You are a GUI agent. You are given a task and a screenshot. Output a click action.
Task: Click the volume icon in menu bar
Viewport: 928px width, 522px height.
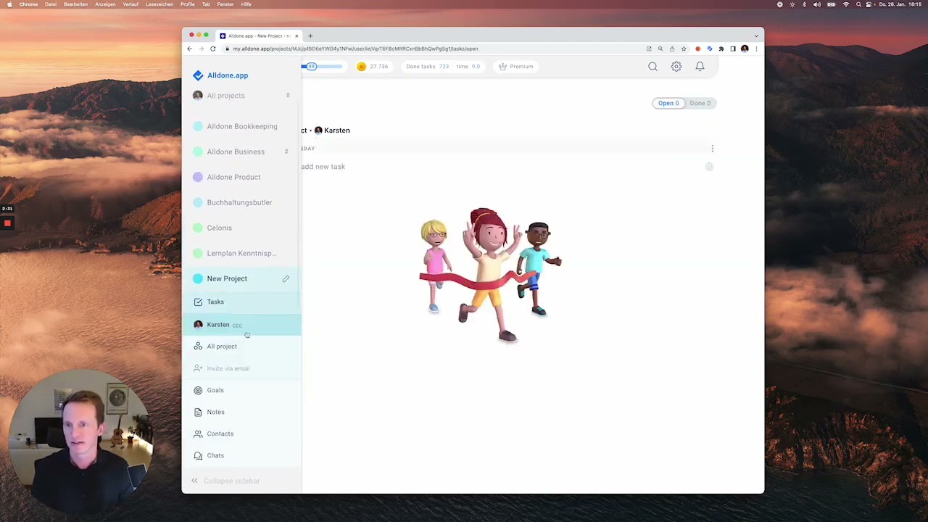(817, 4)
